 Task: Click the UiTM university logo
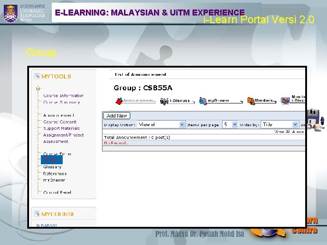[x=10, y=13]
